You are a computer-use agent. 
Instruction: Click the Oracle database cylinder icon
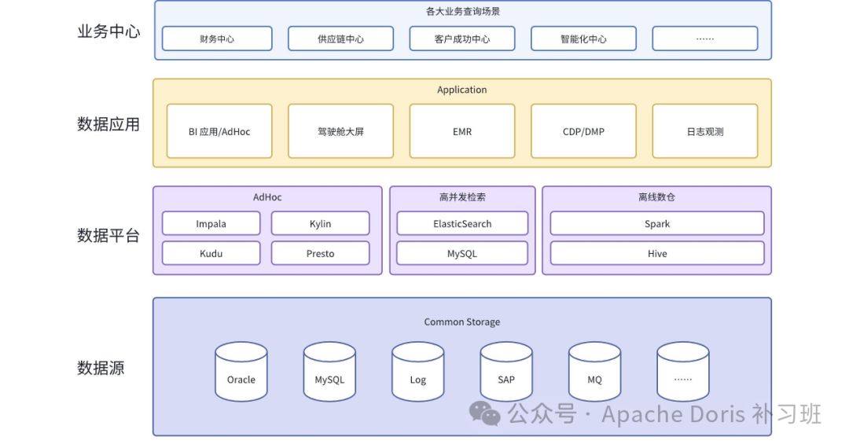241,372
